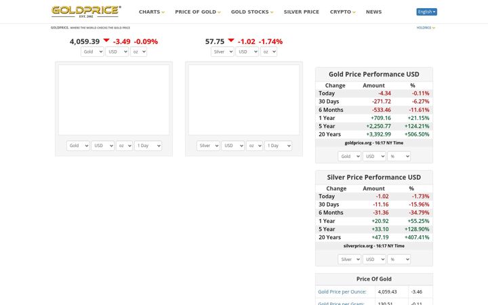Open Silver dropdown in Silver Performance panel
Viewport: 488px width, 305px height.
349,259
